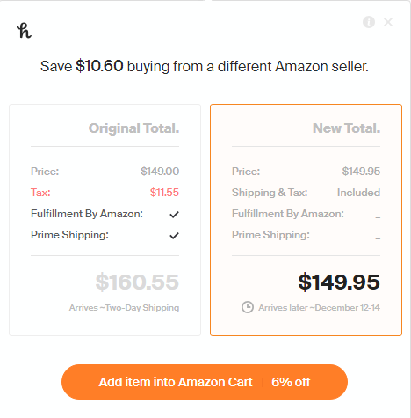Click the Add item into Amazon Cart button

205,382
